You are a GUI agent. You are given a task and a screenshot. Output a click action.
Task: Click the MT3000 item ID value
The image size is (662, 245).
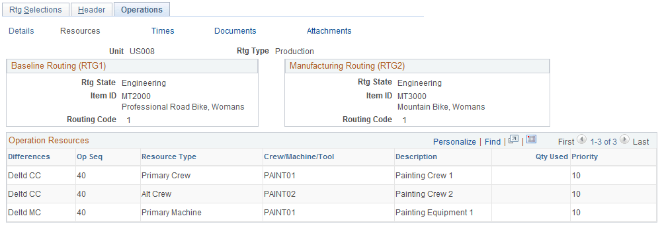pyautogui.click(x=412, y=96)
